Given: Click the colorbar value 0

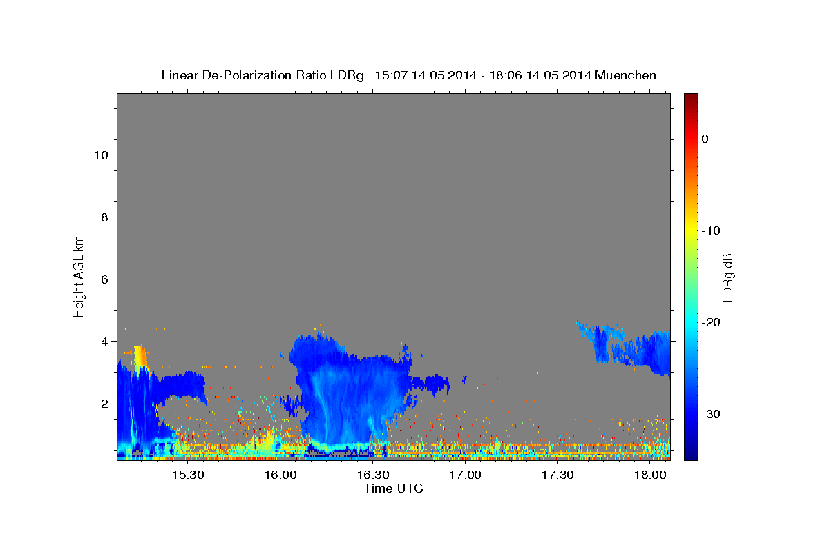Looking at the screenshot, I should tap(705, 139).
